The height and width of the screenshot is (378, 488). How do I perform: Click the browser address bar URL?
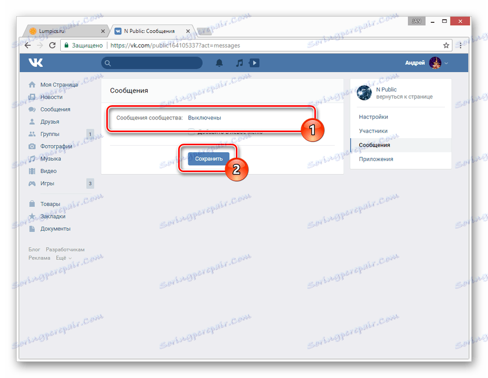click(x=175, y=46)
